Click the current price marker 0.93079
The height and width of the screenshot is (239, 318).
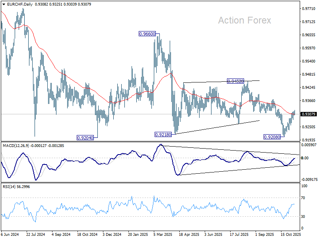tap(309, 114)
